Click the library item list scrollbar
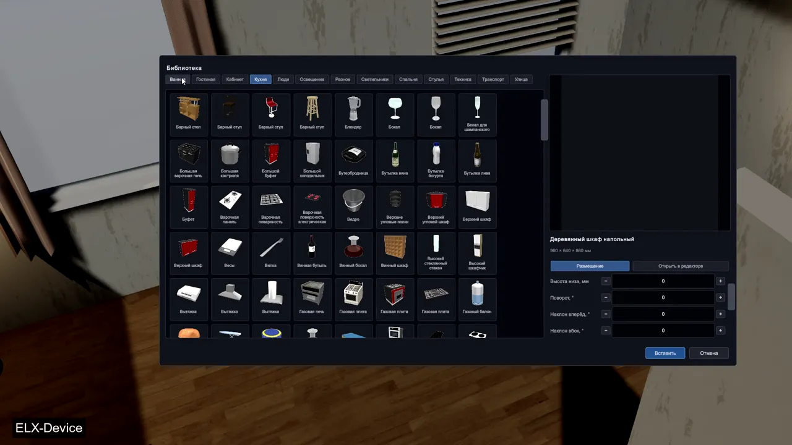 (544, 119)
